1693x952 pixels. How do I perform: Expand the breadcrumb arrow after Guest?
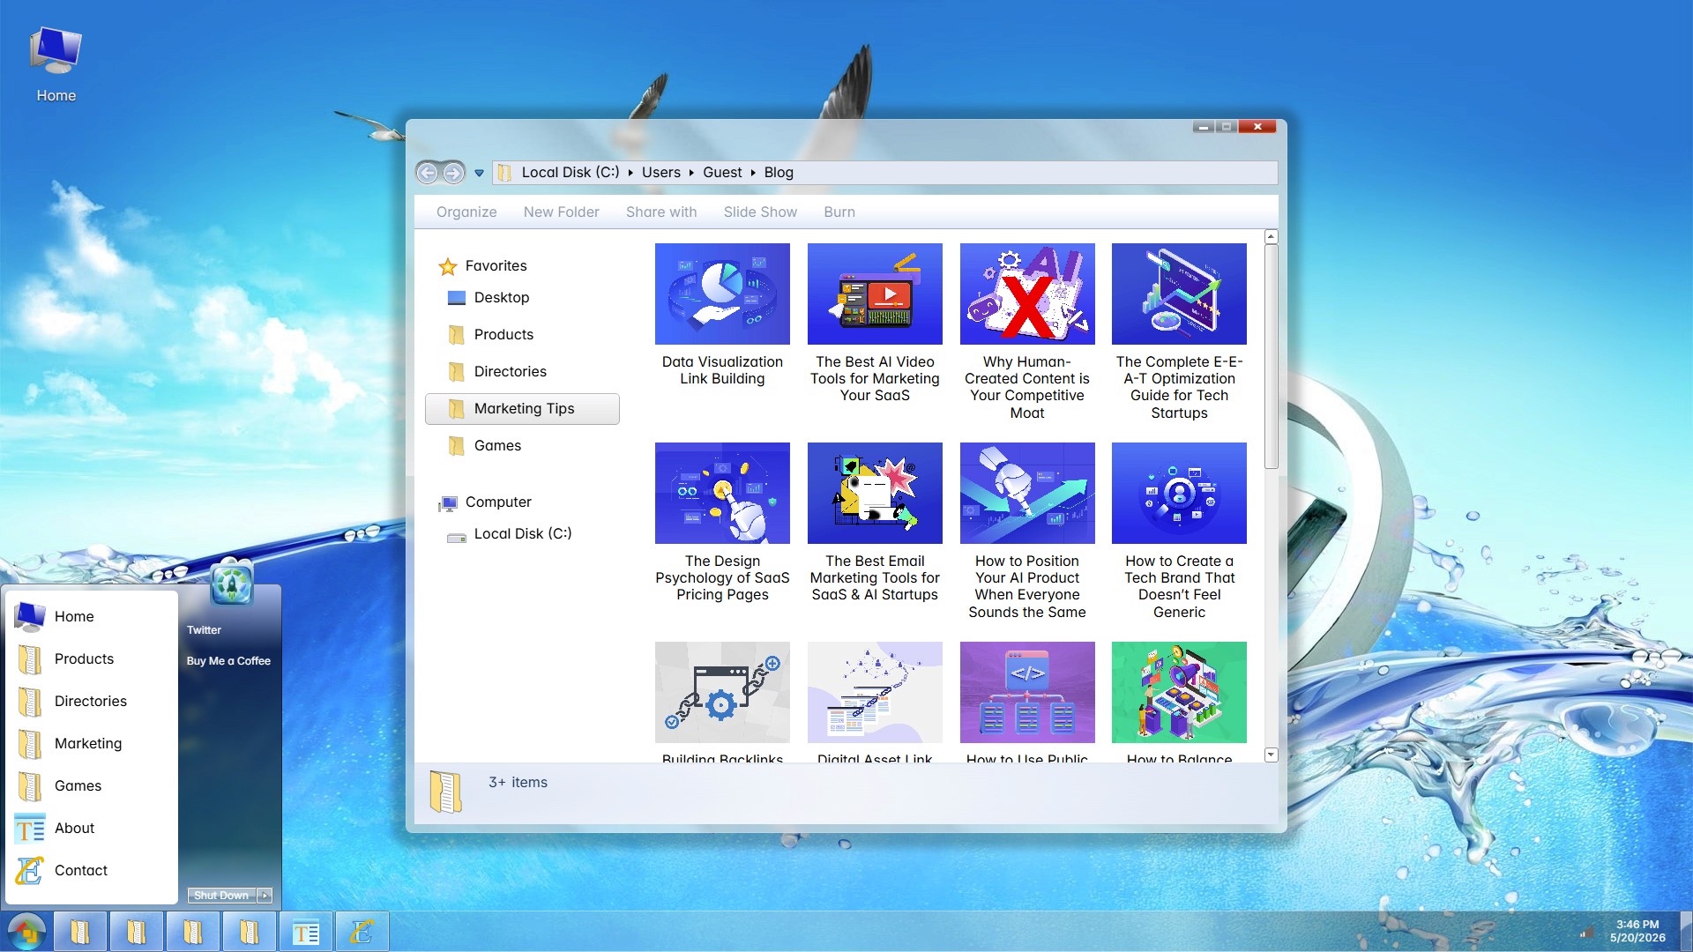(x=753, y=173)
